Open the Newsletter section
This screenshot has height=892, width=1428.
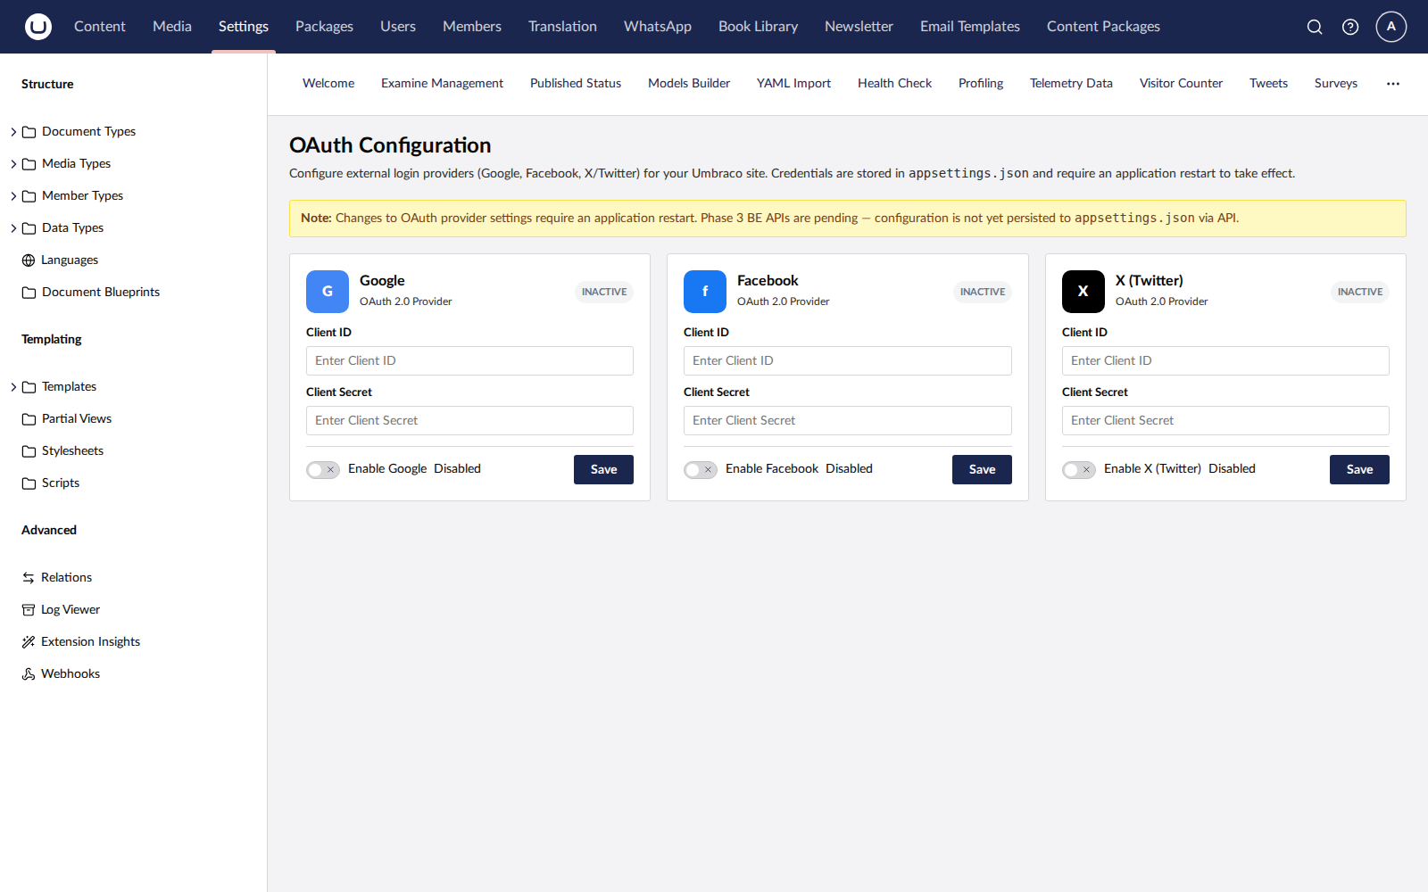click(859, 27)
